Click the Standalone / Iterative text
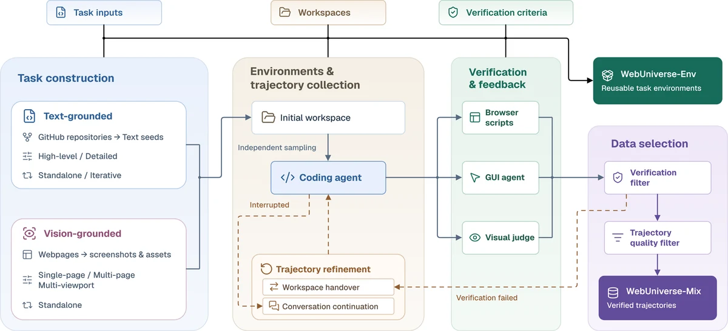728x331 pixels. click(79, 175)
